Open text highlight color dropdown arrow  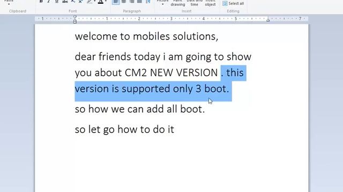click(94, 1)
